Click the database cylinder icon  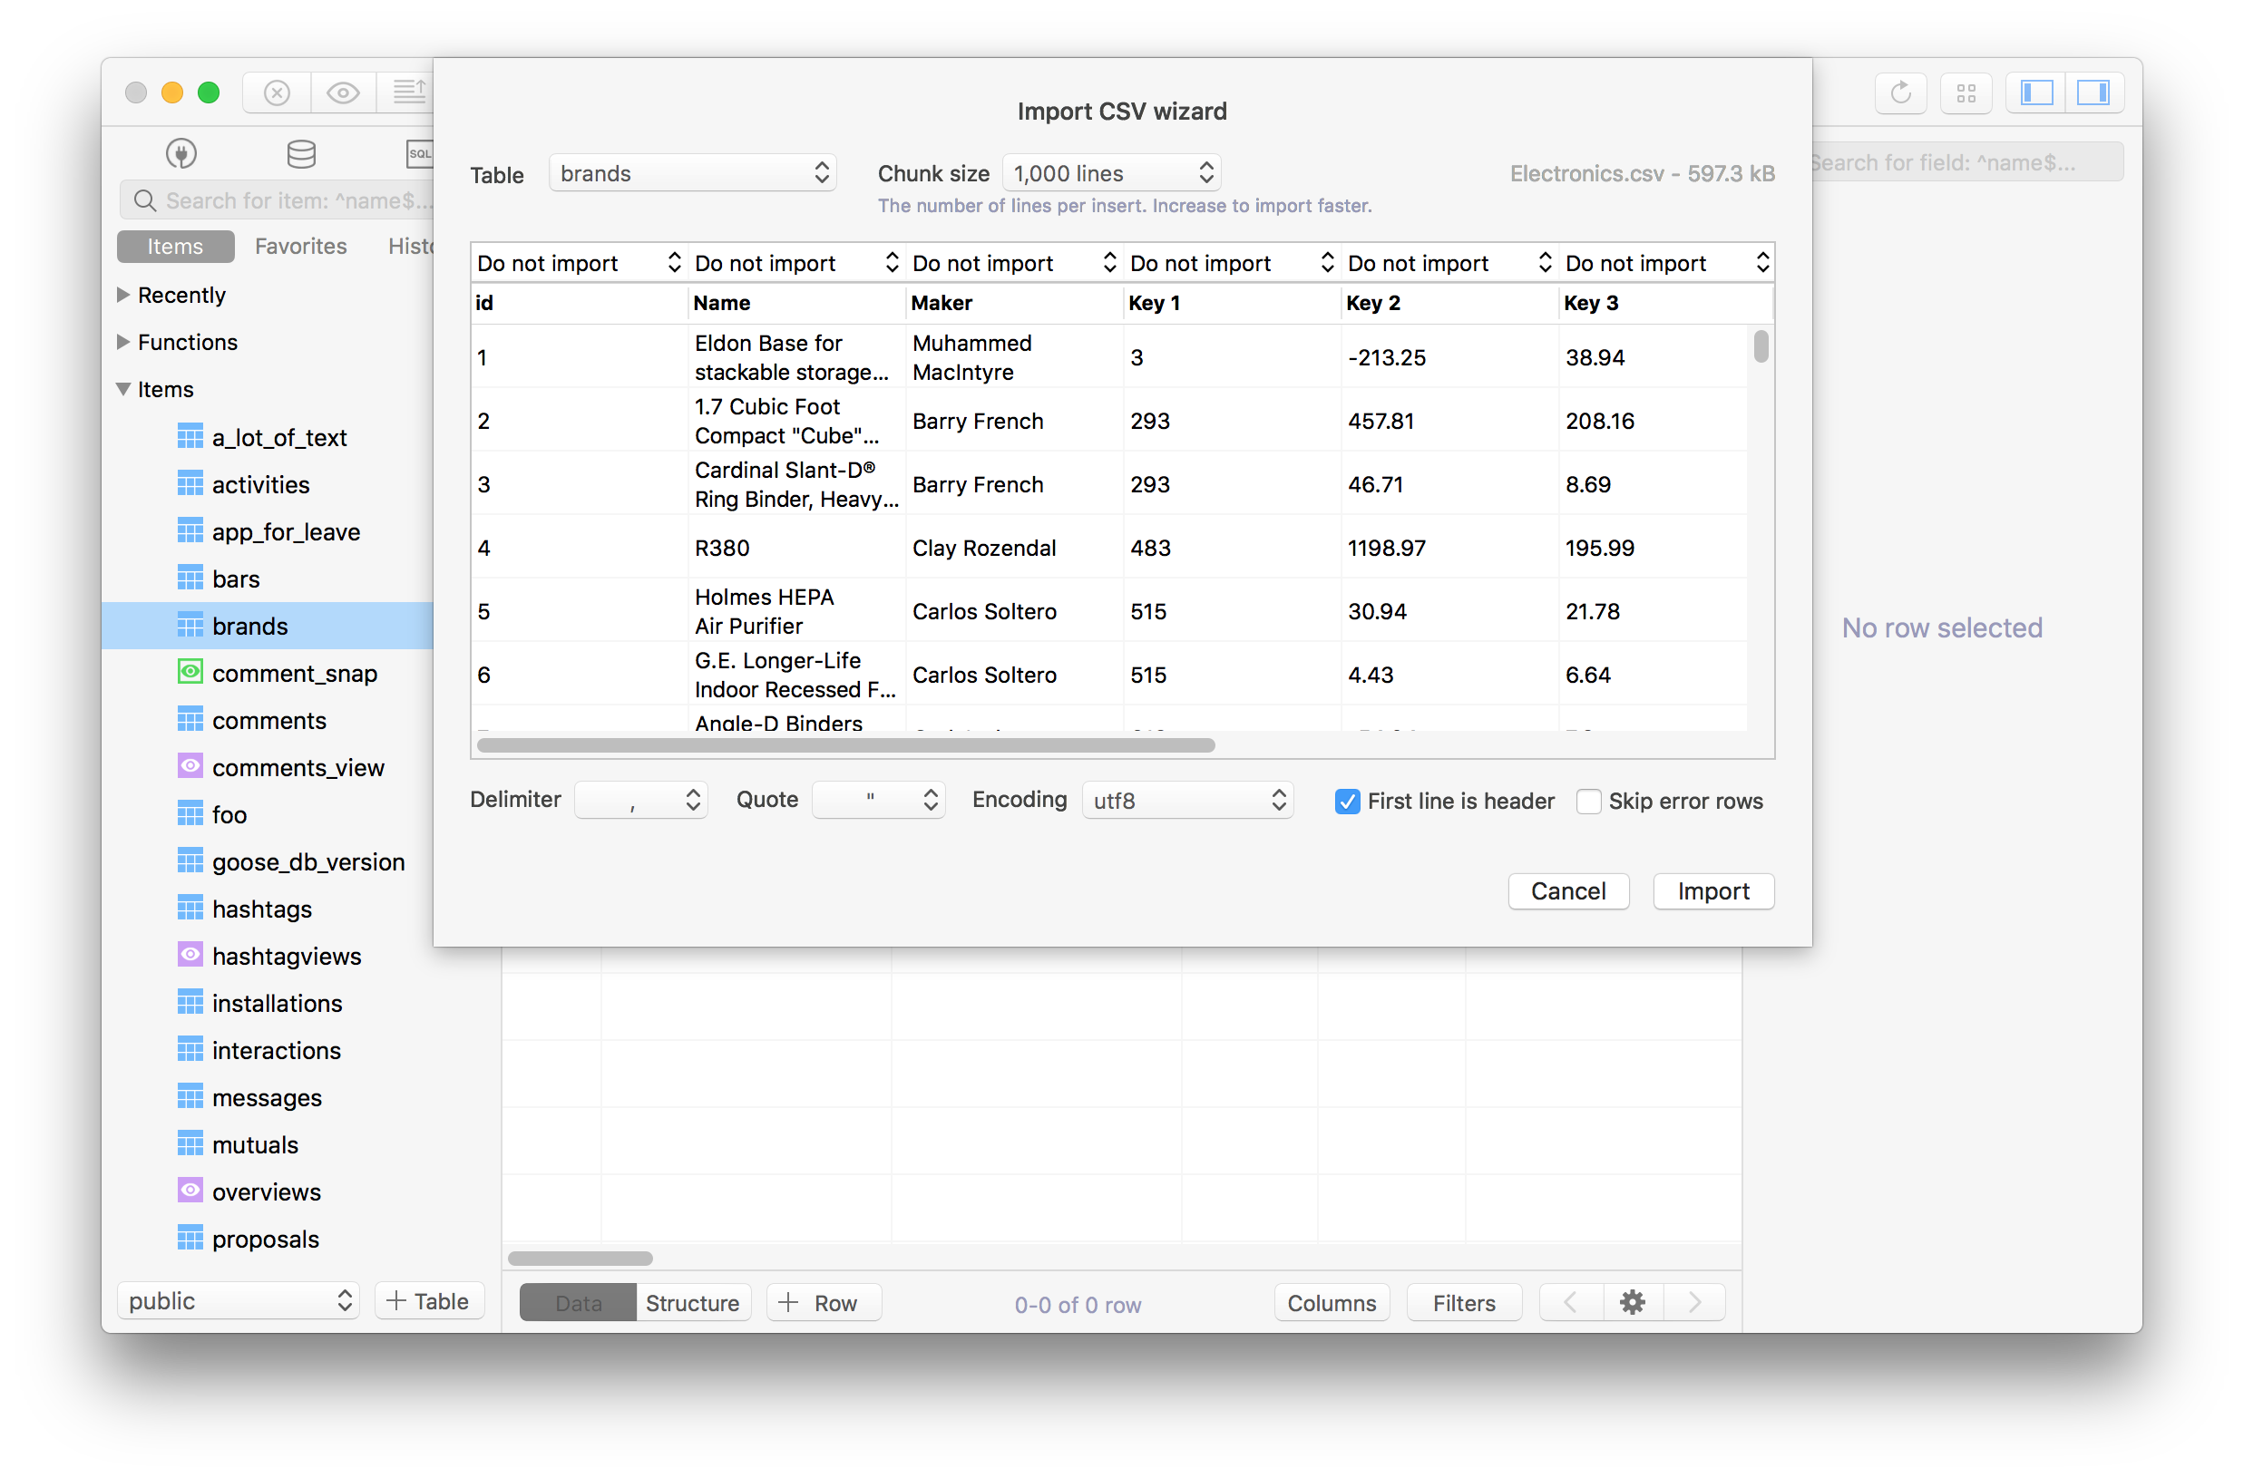[x=300, y=153]
